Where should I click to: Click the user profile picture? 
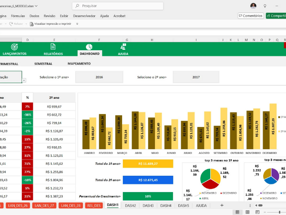(x=253, y=6)
